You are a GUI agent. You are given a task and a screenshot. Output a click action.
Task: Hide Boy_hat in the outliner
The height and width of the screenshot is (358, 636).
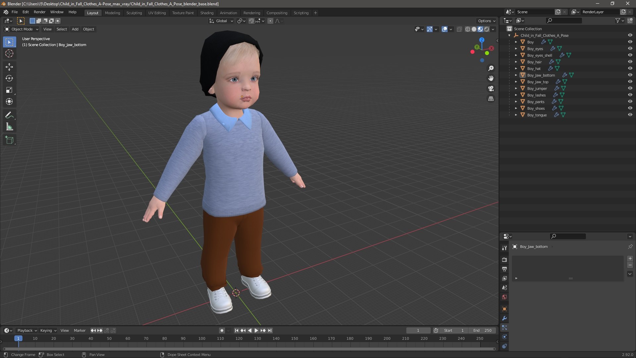(x=630, y=68)
